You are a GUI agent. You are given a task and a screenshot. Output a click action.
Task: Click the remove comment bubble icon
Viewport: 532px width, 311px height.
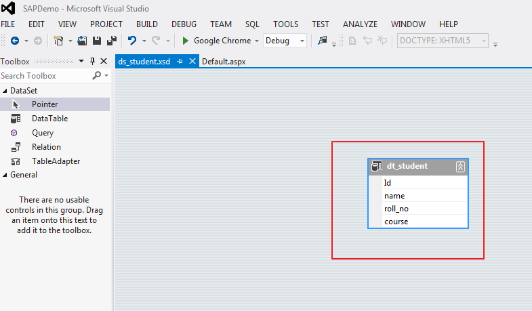click(x=382, y=41)
